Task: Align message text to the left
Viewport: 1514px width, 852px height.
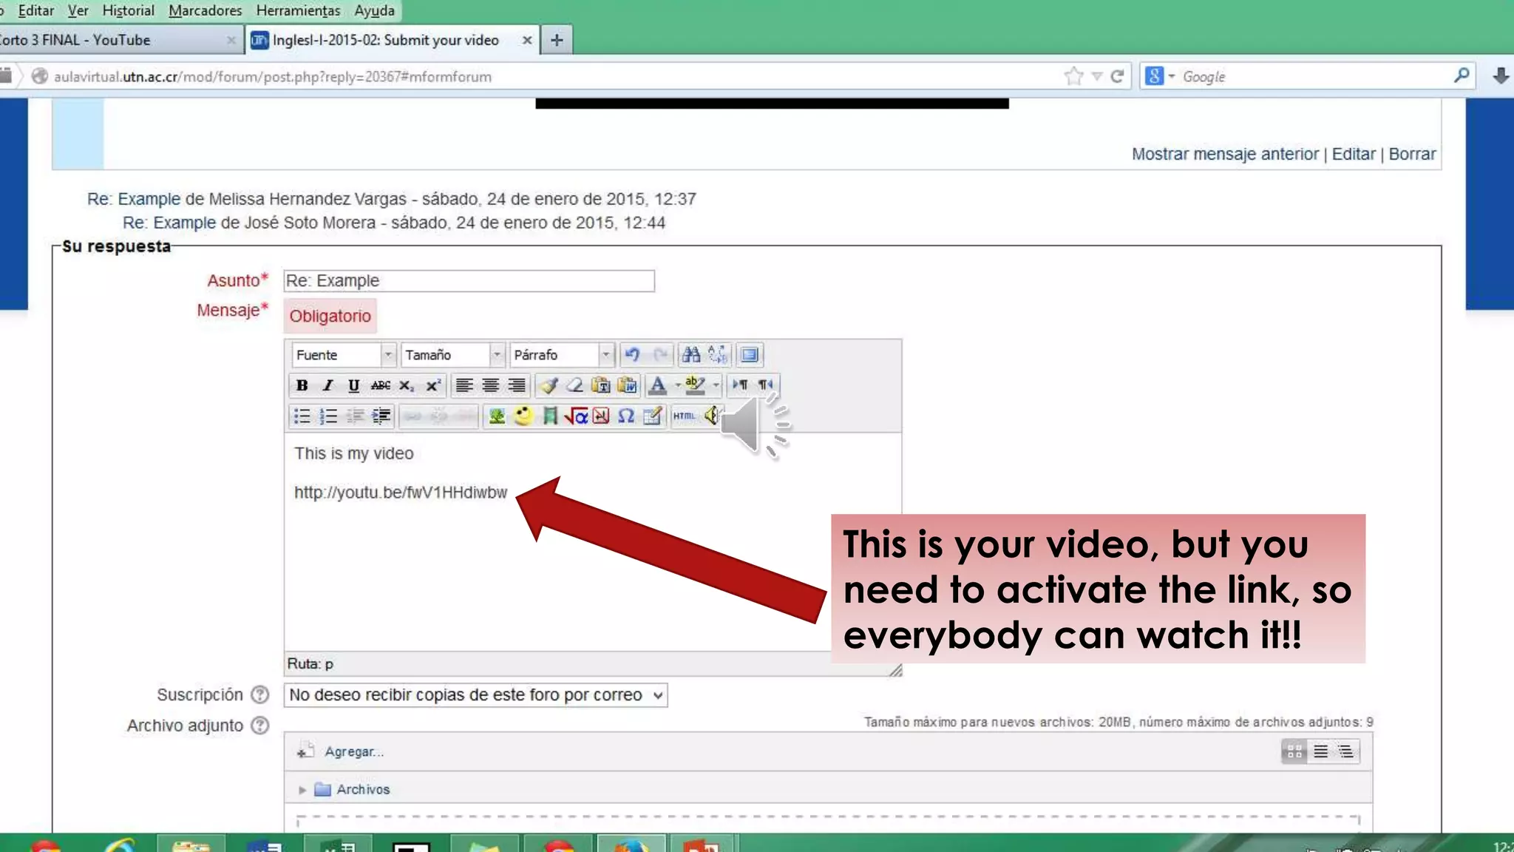Action: pyautogui.click(x=464, y=385)
